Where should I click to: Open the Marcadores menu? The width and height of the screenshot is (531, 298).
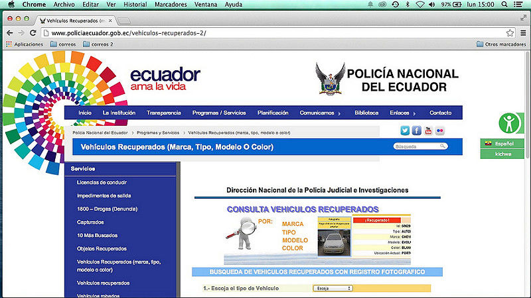click(x=171, y=5)
